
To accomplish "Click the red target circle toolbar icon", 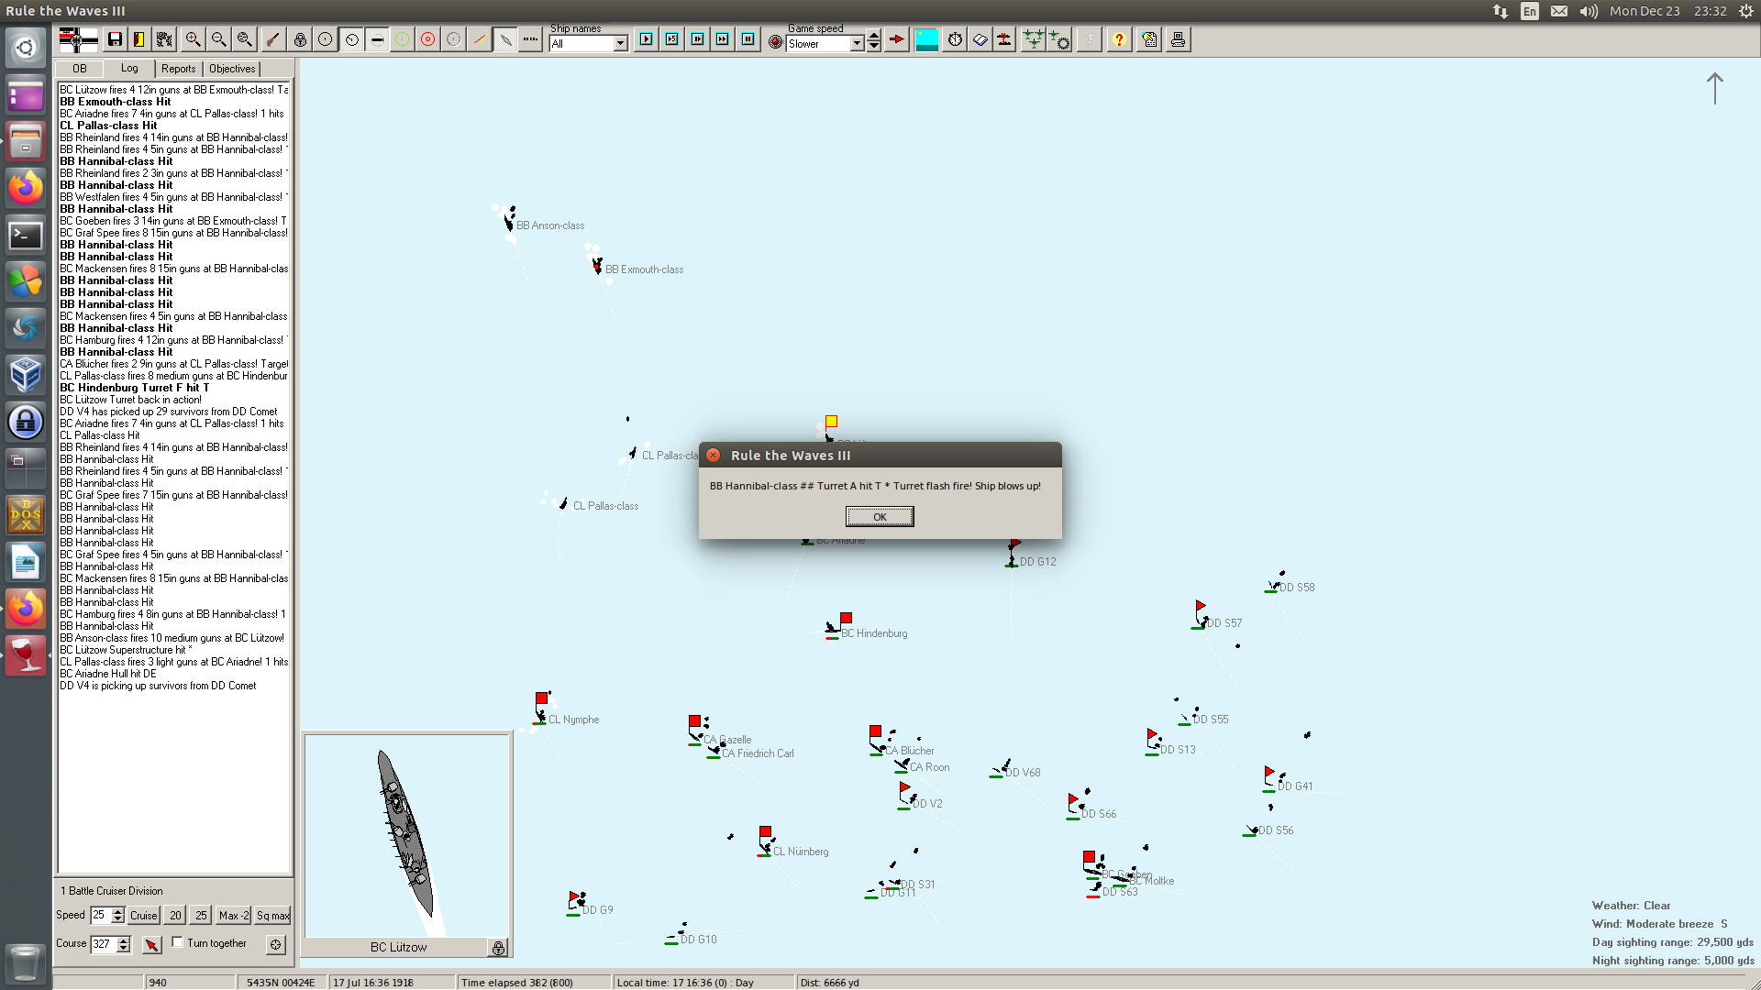I will (x=427, y=39).
